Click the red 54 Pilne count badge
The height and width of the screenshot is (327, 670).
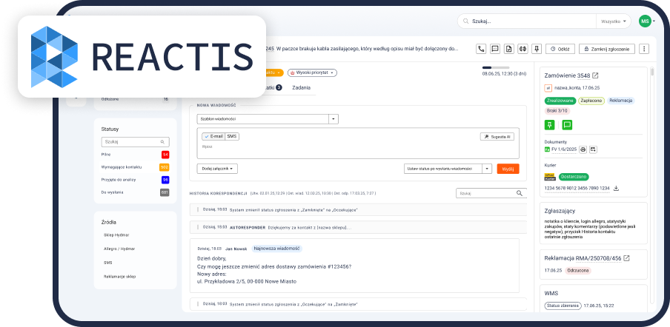165,155
